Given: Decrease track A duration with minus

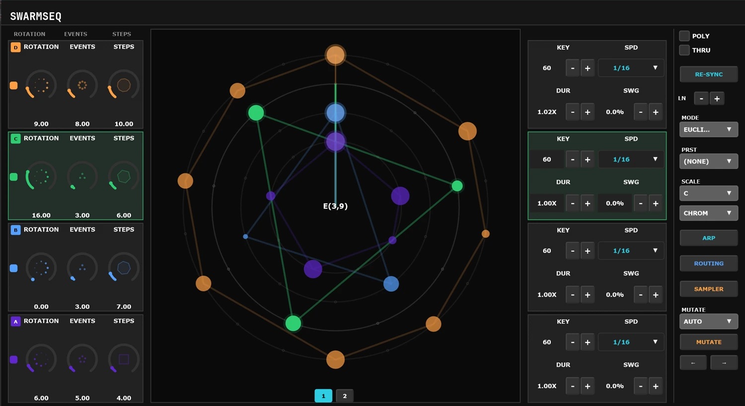Looking at the screenshot, I should (x=573, y=386).
